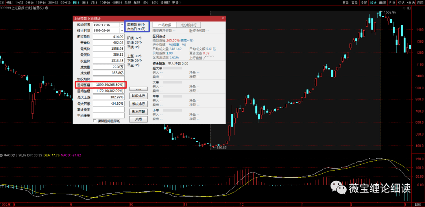Click the '.......' button in the dialog
Viewport: 425px width, 207px height.
pos(139,89)
